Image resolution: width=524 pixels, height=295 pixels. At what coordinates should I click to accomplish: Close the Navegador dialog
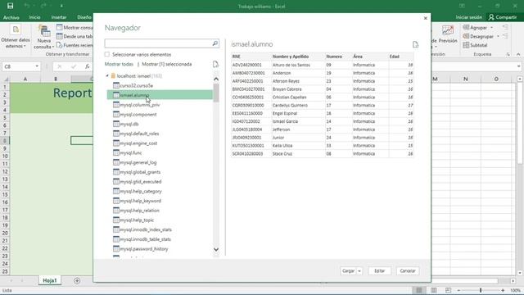tap(426, 18)
